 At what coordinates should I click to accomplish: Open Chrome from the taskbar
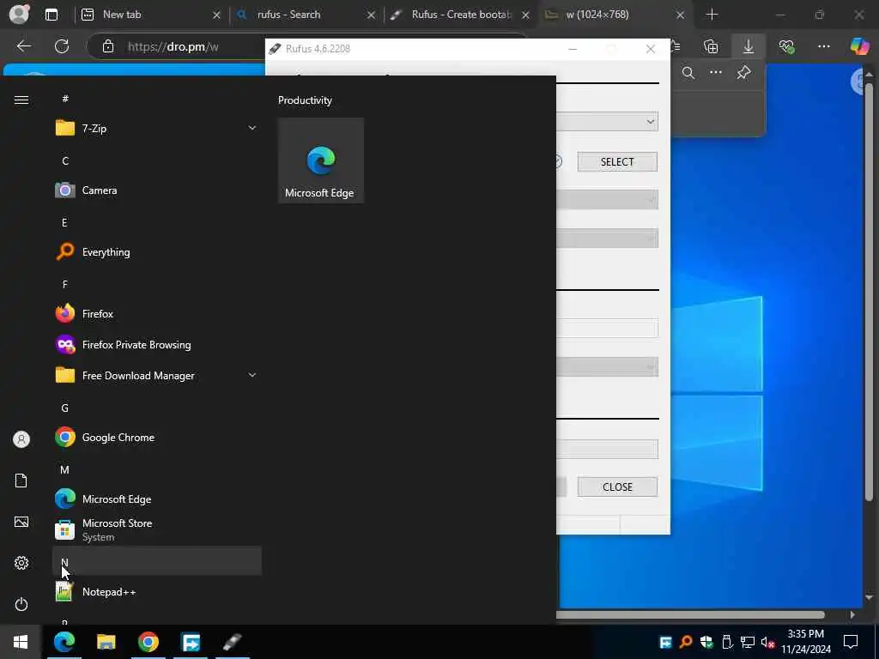pos(148,642)
